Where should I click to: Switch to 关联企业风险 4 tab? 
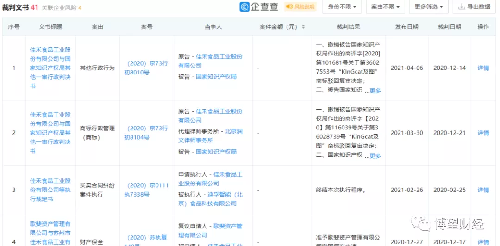click(x=62, y=8)
